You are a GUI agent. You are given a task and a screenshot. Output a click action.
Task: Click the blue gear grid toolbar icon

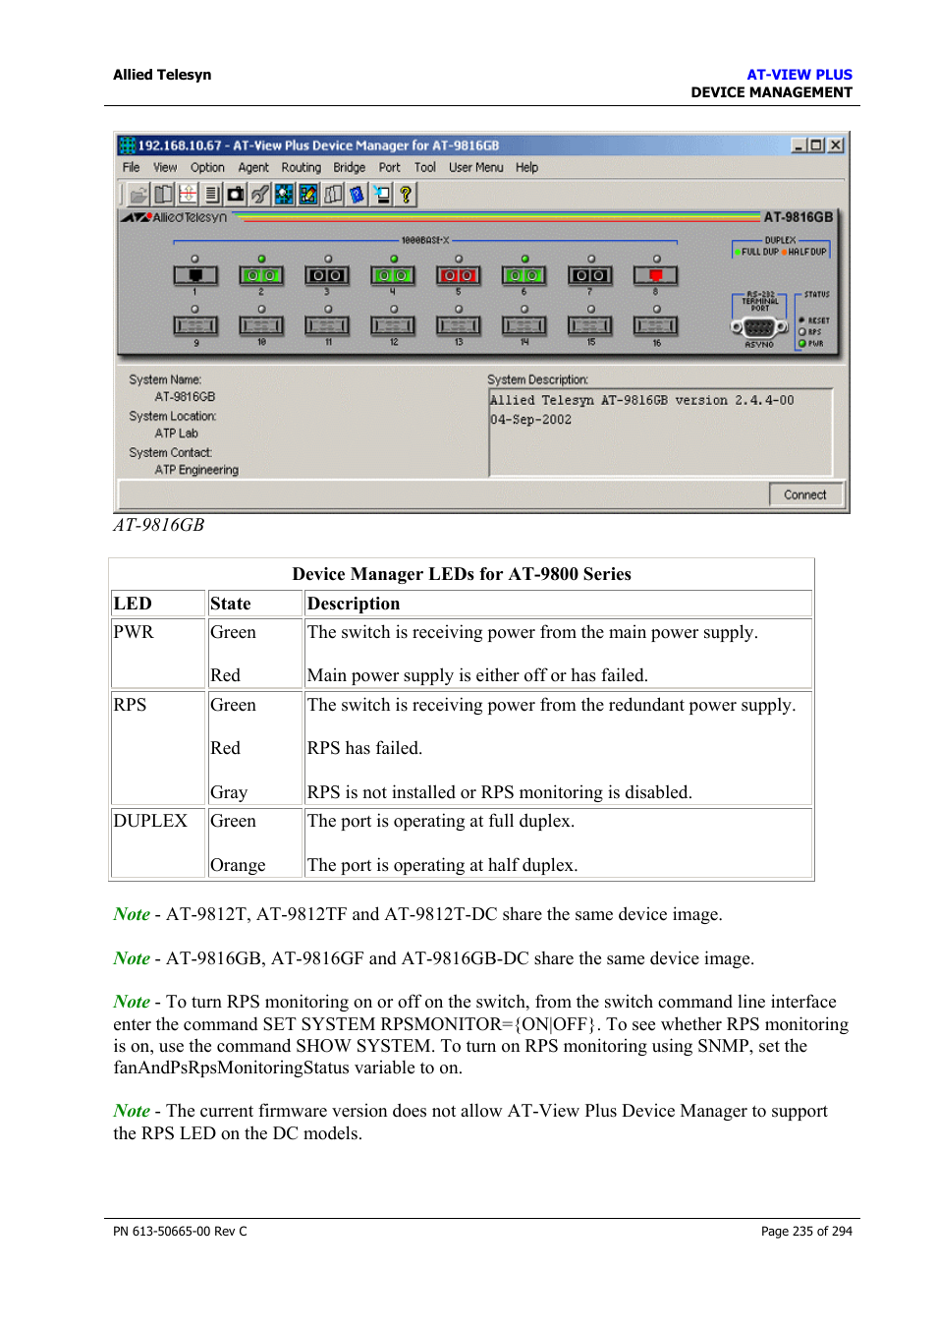tap(284, 195)
